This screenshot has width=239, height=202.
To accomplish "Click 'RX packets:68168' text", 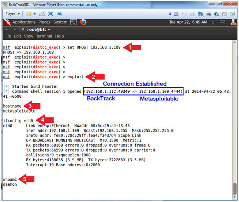I will [45, 145].
